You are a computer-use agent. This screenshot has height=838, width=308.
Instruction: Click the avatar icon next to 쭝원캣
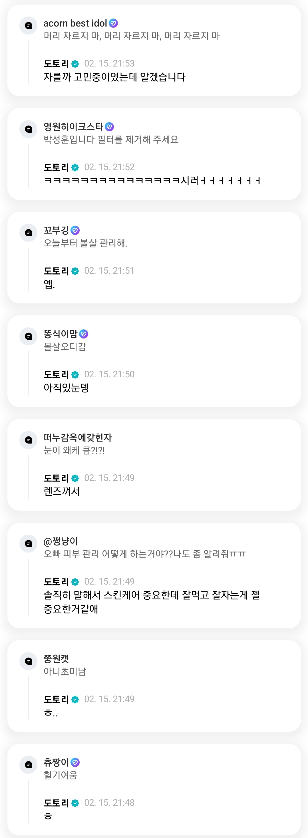point(29,661)
